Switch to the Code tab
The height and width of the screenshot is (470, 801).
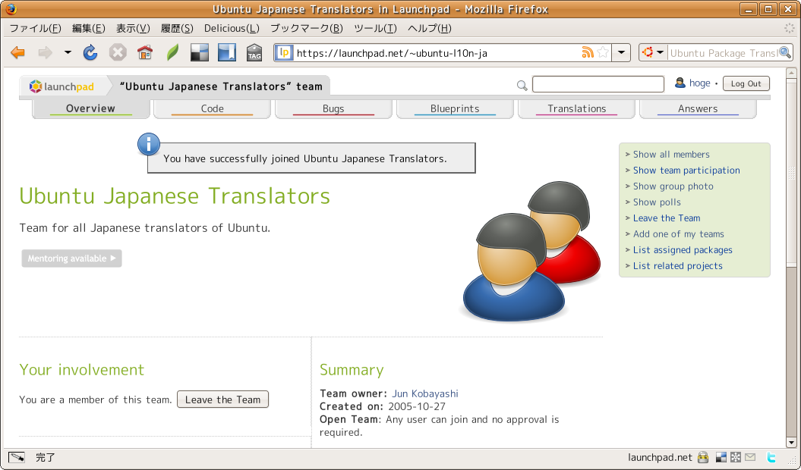(x=212, y=108)
